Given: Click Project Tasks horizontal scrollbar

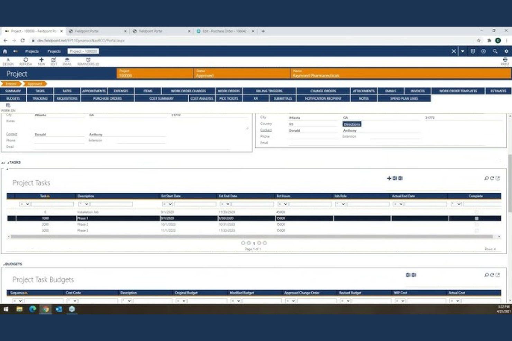Looking at the screenshot, I should pyautogui.click(x=252, y=237).
